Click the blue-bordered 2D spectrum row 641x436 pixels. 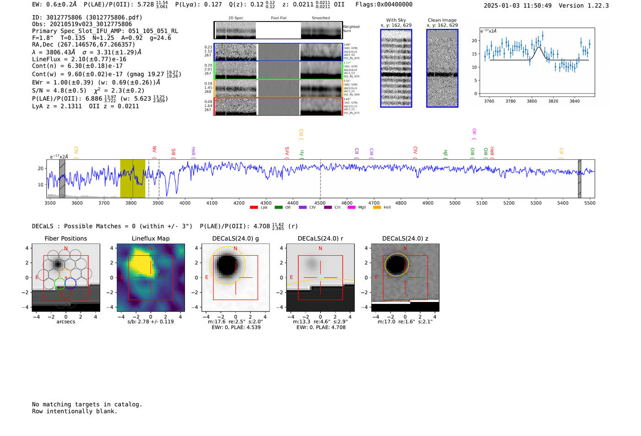[x=278, y=52]
